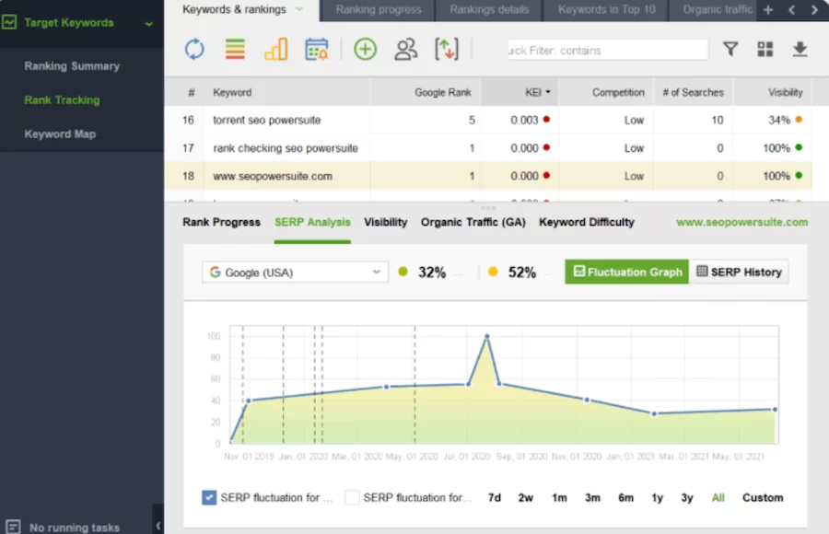Viewport: 829px width, 534px height.
Task: Select the www.seopowersuite.com keyword row
Action: click(488, 176)
